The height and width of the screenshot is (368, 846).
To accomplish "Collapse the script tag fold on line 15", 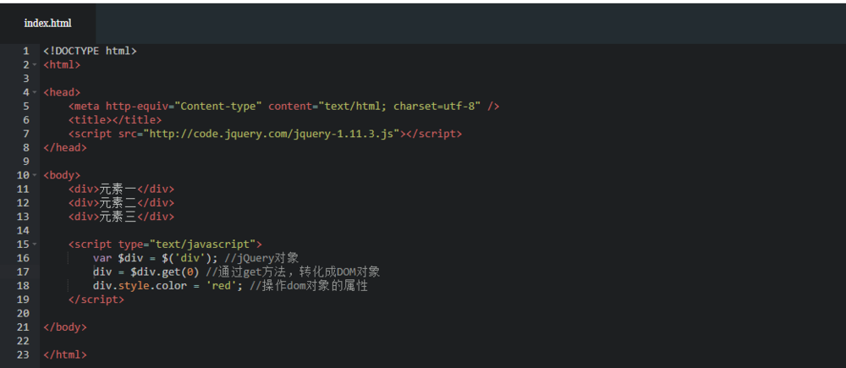I will point(35,244).
